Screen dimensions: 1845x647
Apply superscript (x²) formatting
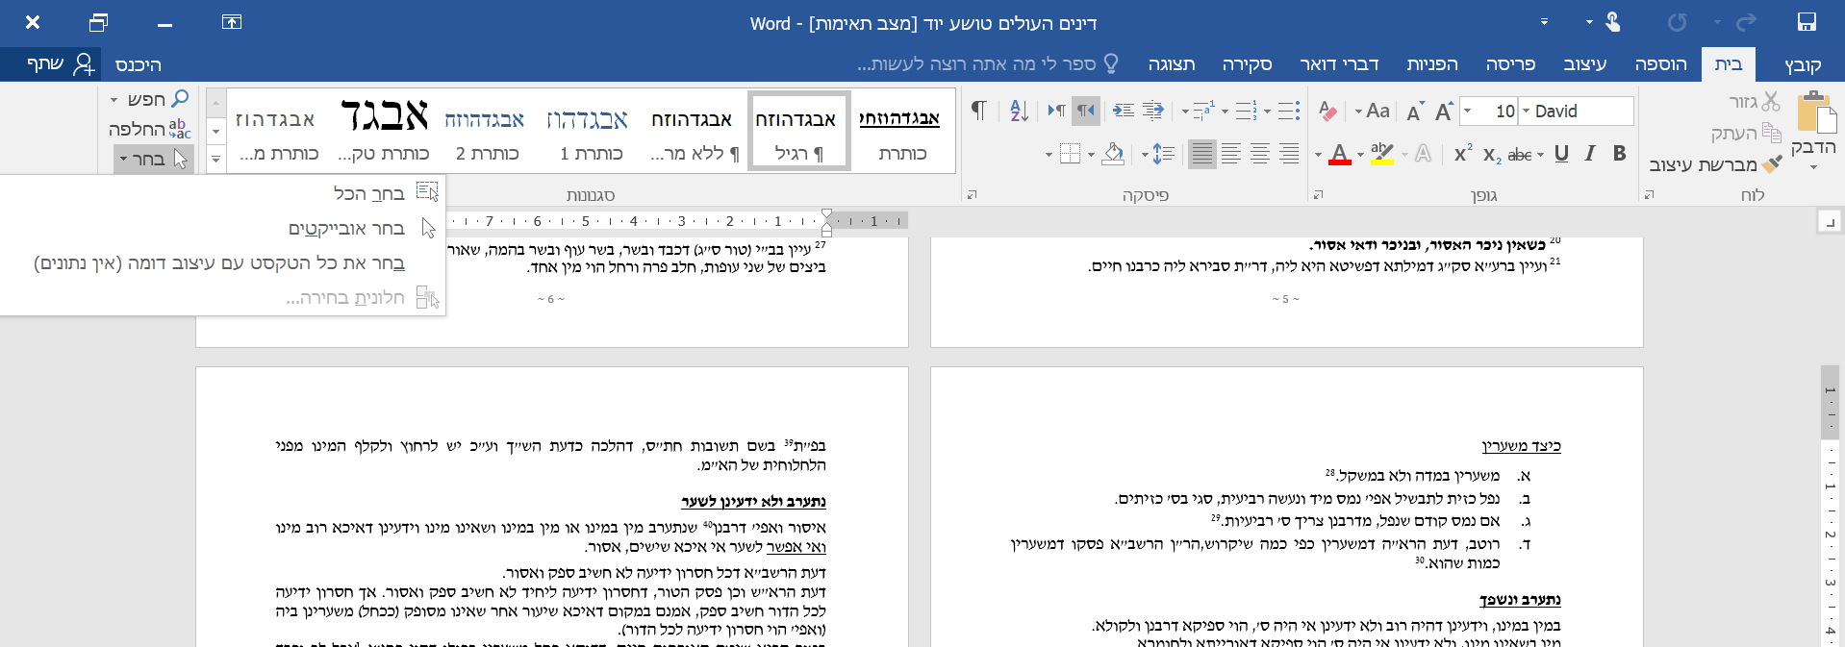click(x=1463, y=154)
